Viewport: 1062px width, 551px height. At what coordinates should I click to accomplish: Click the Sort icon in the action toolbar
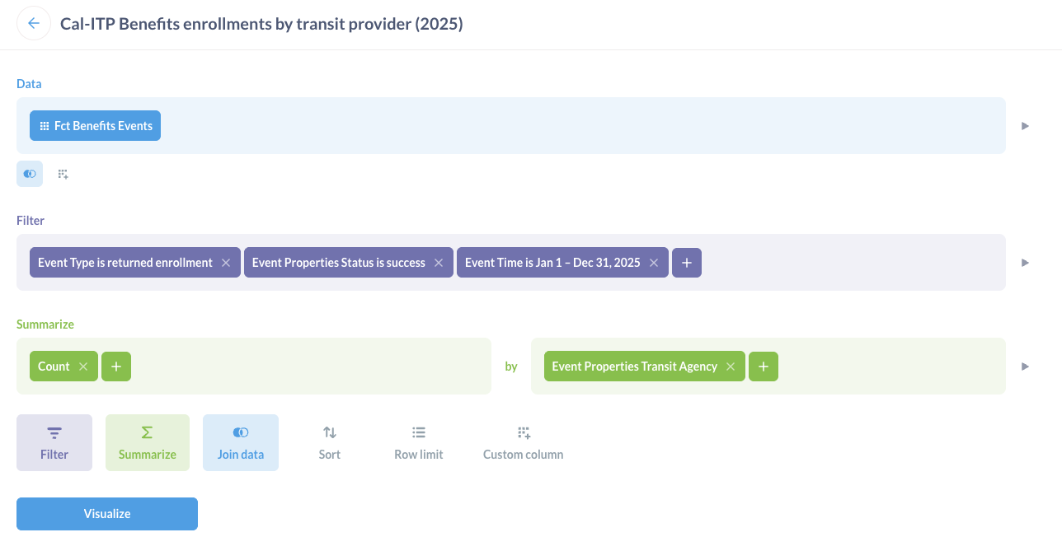(329, 432)
